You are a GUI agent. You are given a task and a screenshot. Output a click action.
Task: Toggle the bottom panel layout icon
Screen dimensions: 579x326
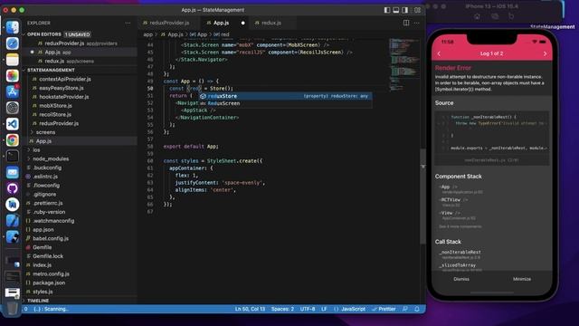[396, 10]
